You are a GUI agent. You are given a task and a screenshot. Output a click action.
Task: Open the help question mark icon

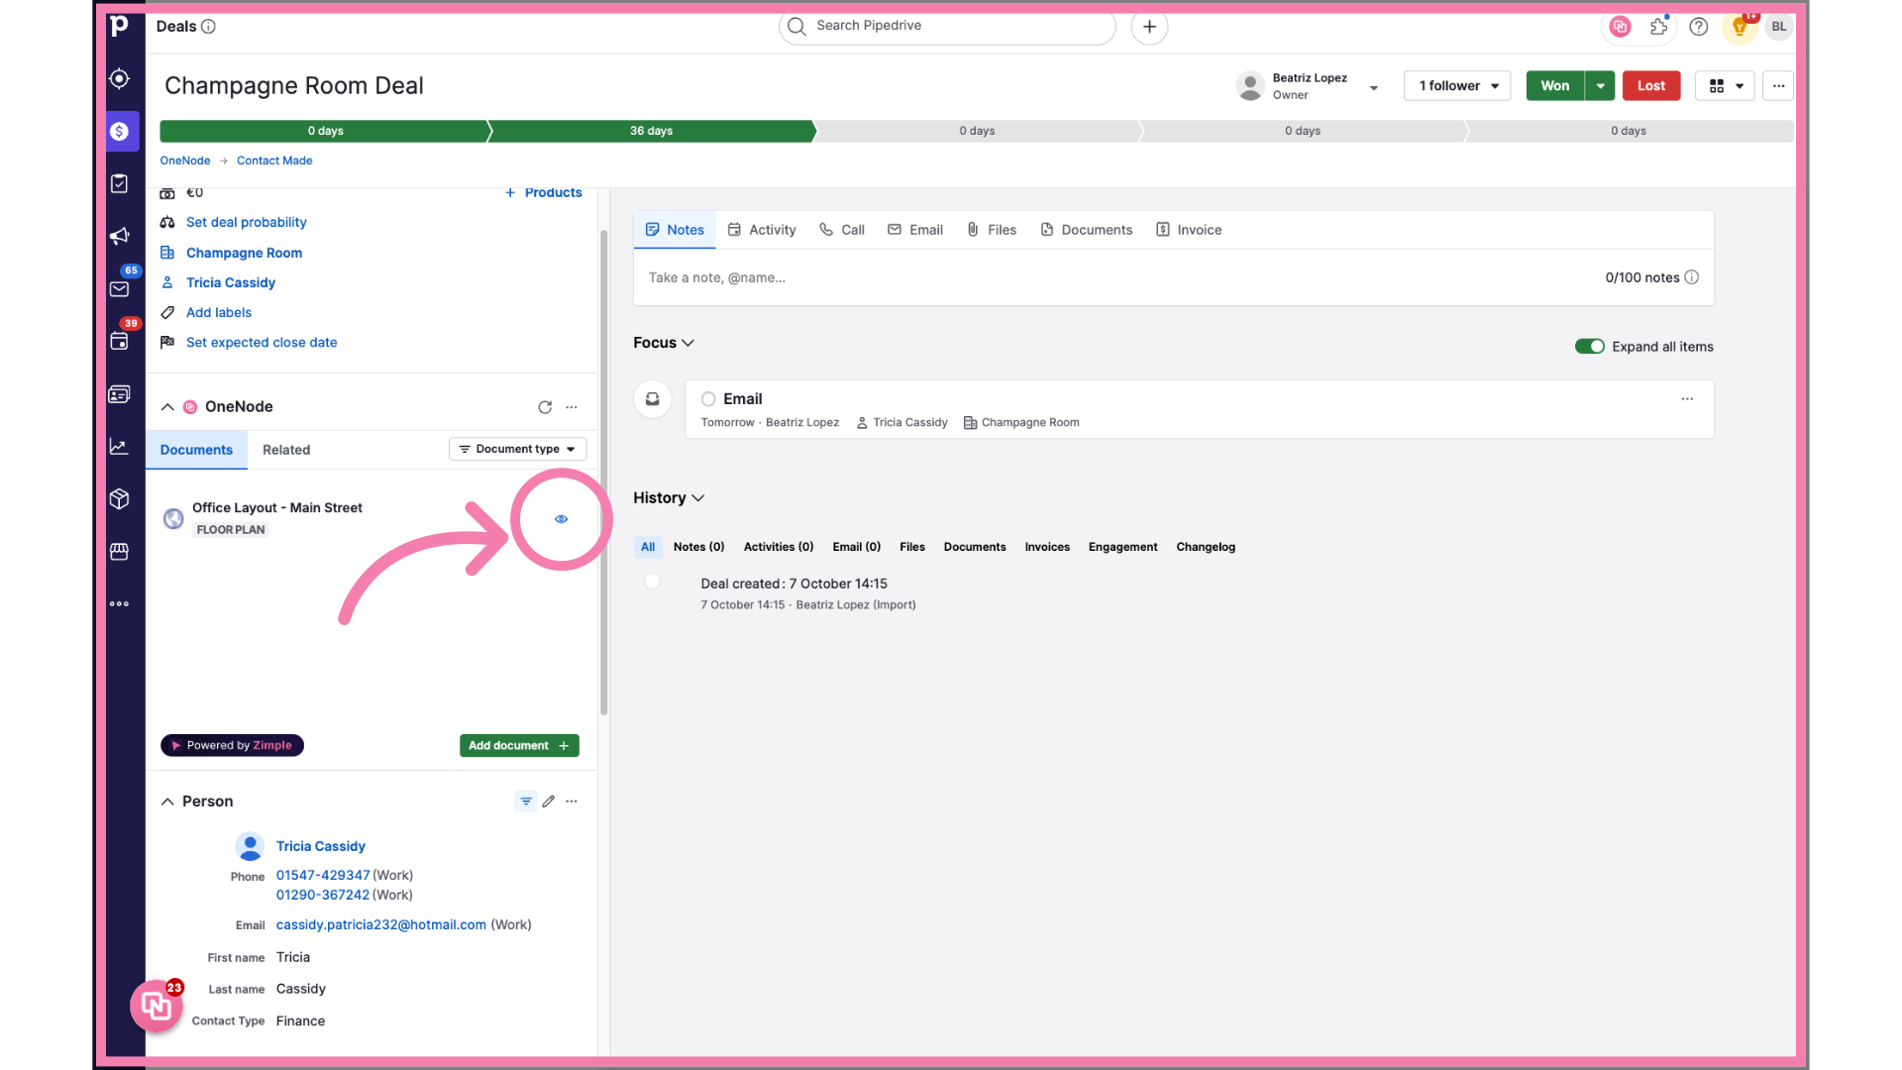click(1699, 27)
